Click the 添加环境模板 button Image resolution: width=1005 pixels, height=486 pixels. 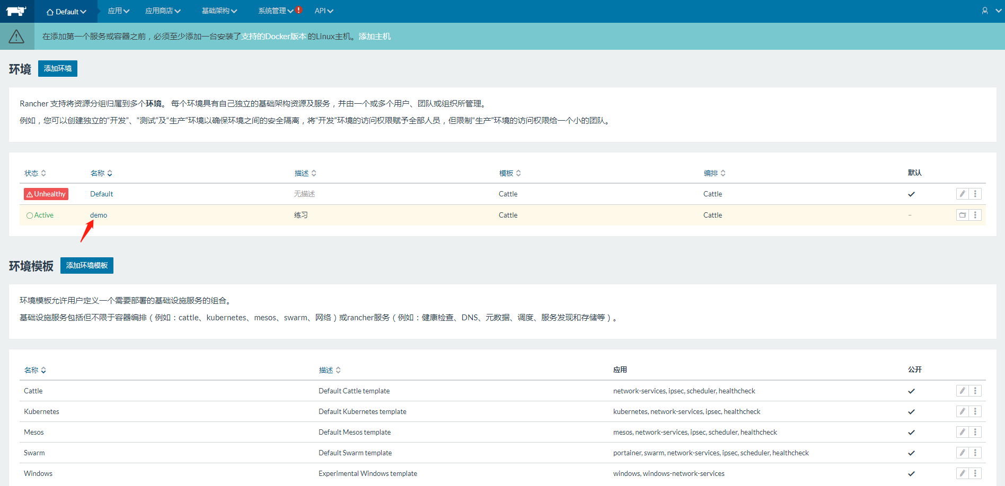pyautogui.click(x=87, y=265)
